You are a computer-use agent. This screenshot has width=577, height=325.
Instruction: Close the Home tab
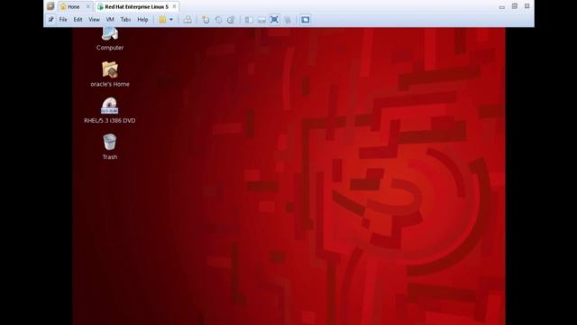[88, 6]
